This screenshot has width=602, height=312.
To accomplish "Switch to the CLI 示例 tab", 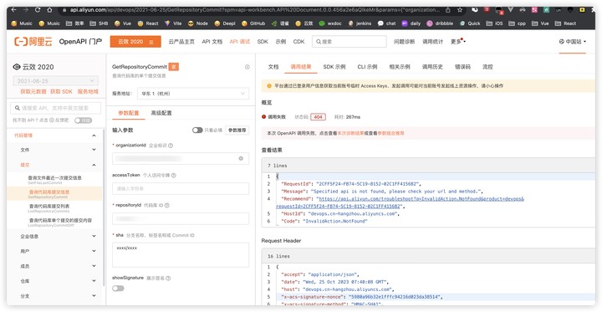I will click(367, 67).
